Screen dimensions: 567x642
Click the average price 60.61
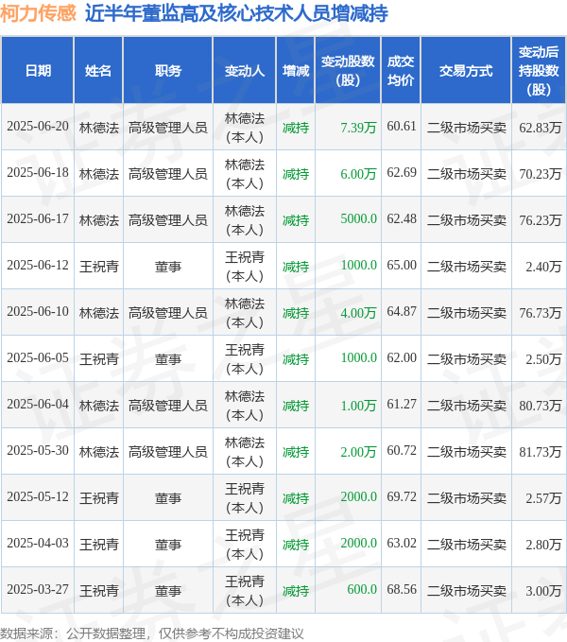coord(402,126)
